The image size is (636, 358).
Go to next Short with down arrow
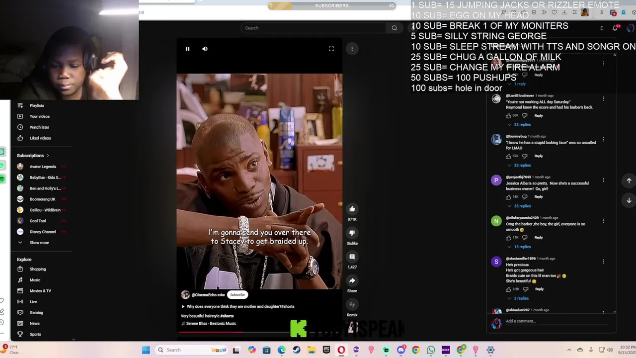click(629, 200)
